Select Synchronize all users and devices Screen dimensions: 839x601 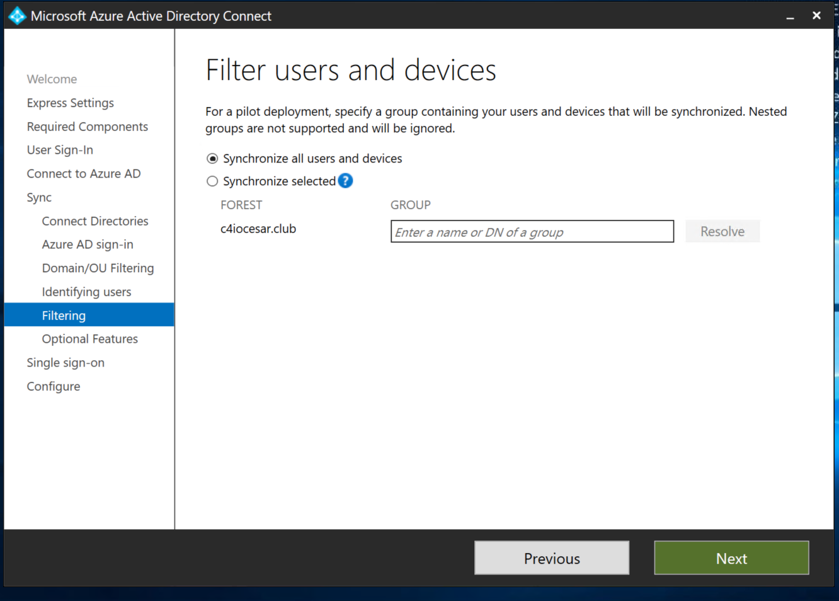pos(213,159)
